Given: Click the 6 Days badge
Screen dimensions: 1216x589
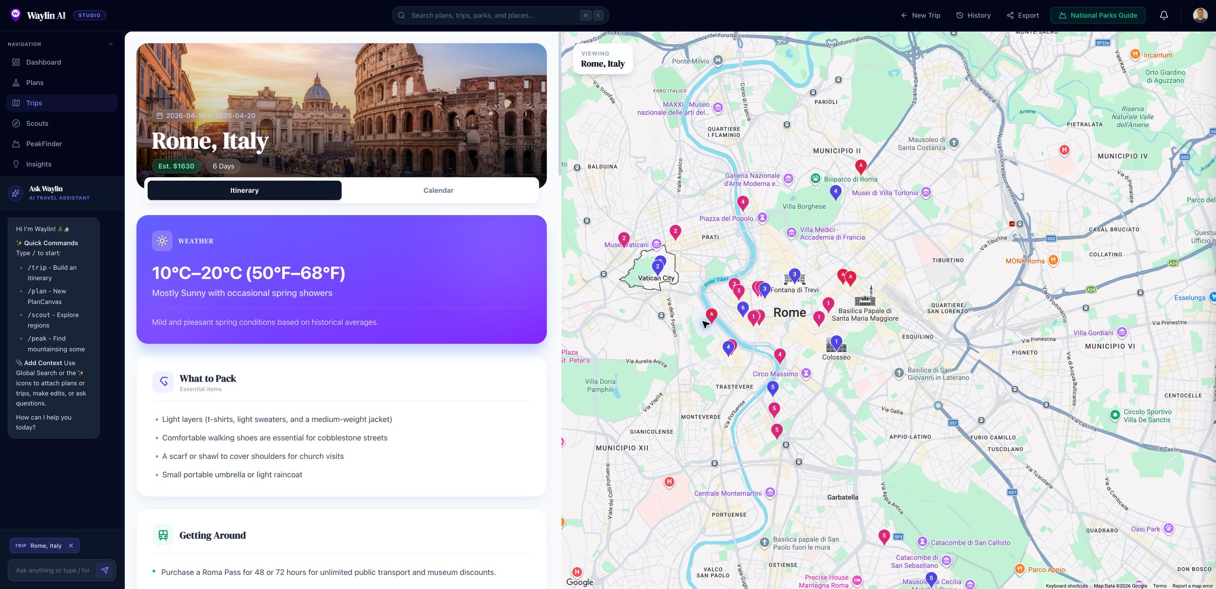Looking at the screenshot, I should [223, 166].
